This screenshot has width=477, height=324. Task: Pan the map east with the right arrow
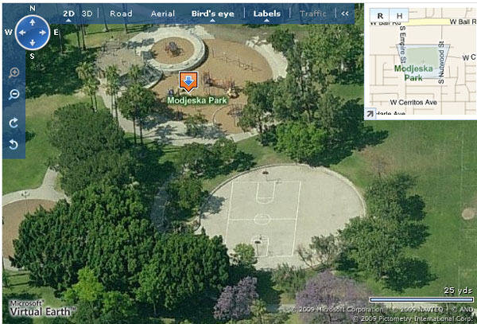(43, 33)
